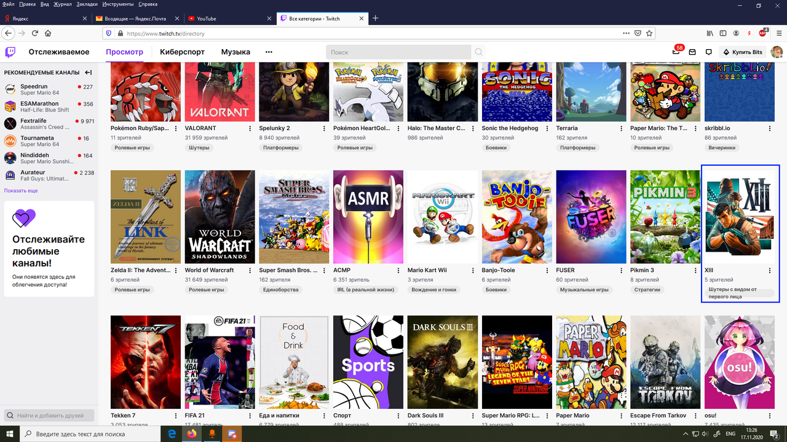This screenshot has width=787, height=442.
Task: Open the Музыка tab
Action: coord(235,52)
